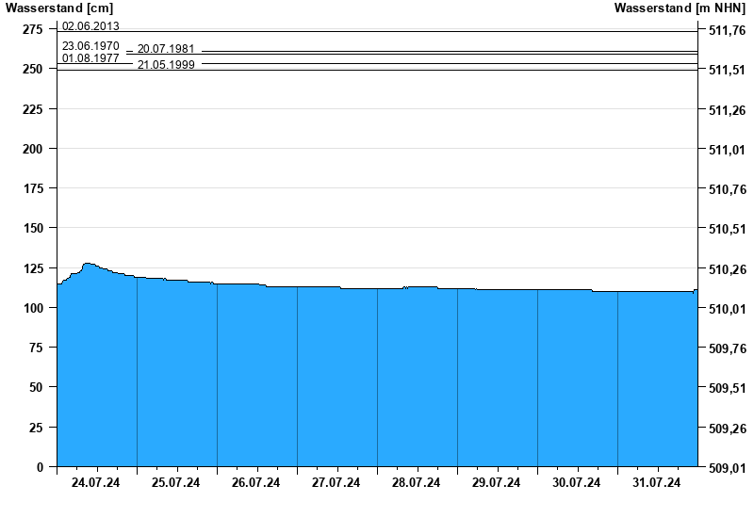The image size is (754, 518).
Task: Select the 25.07.24 date label
Action: coord(176,483)
